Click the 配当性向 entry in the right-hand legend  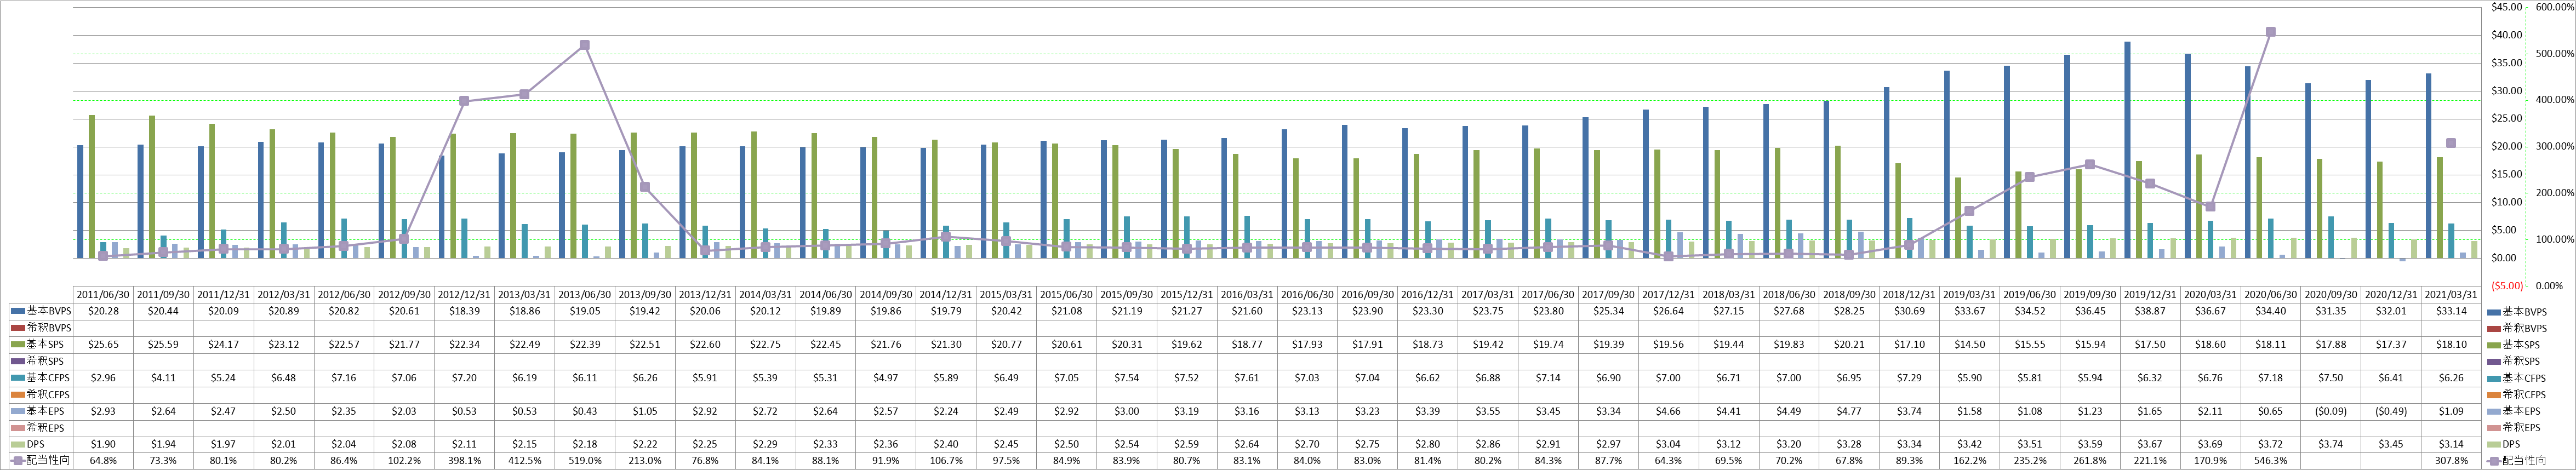2516,461
